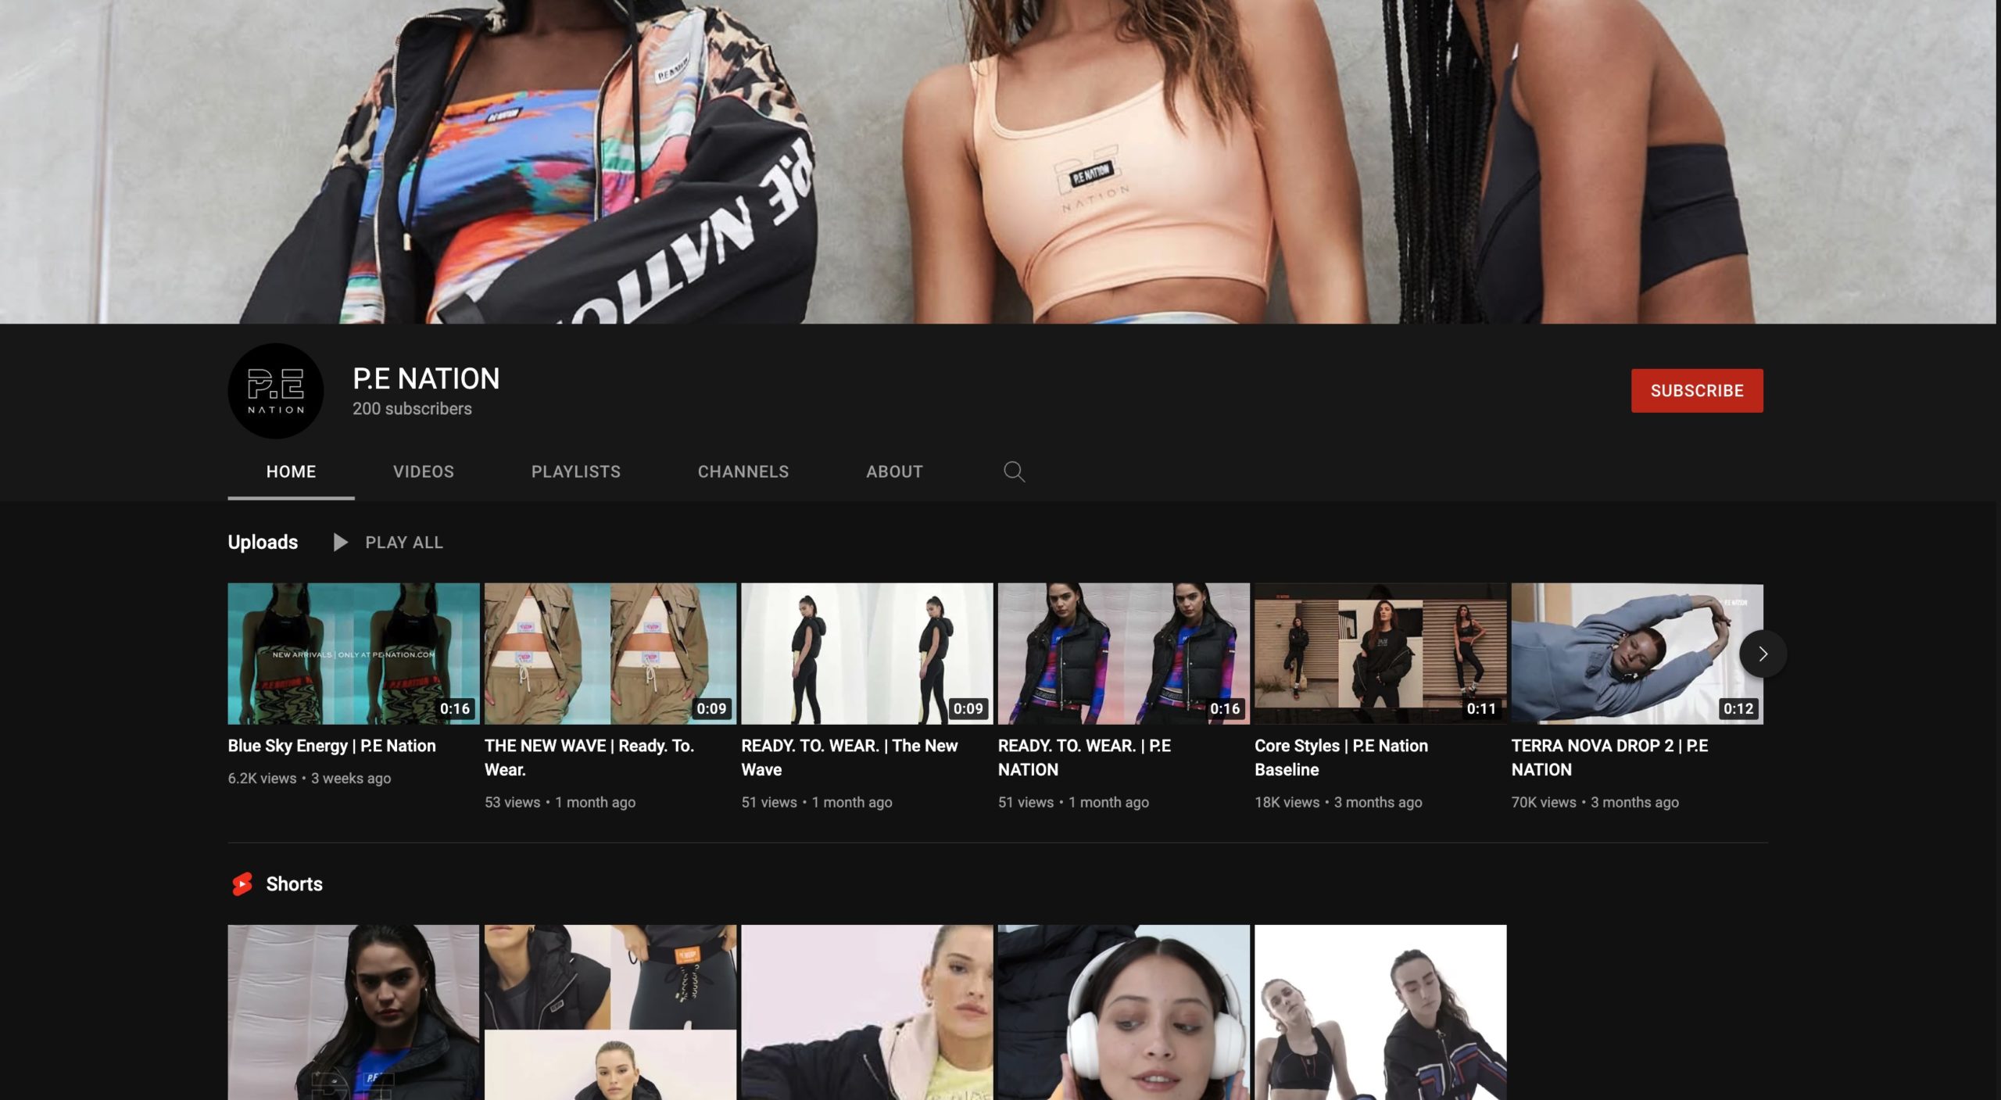
Task: Click title 'THE NEW WAVE | Ready. To. Wear.'
Action: click(589, 758)
